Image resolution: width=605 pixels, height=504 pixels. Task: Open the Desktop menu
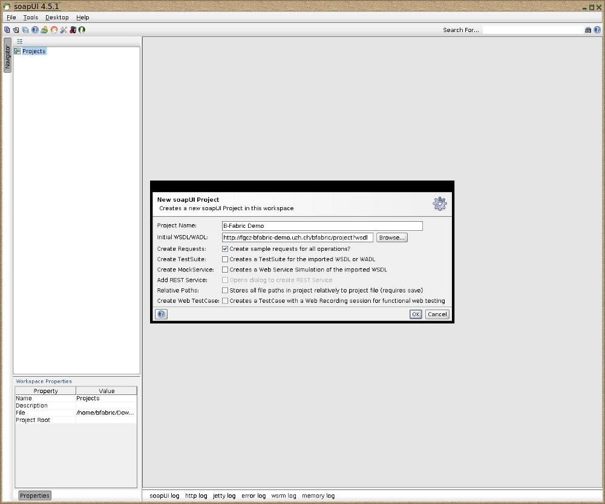[57, 18]
